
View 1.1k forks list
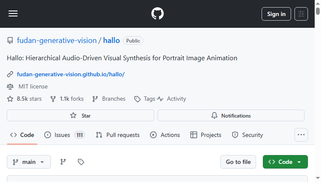(x=67, y=99)
